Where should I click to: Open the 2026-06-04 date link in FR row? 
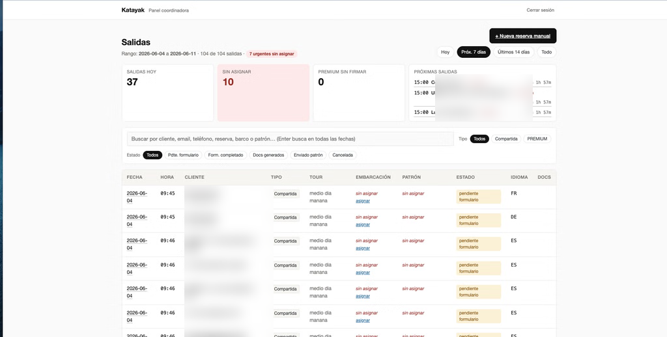[x=137, y=196]
